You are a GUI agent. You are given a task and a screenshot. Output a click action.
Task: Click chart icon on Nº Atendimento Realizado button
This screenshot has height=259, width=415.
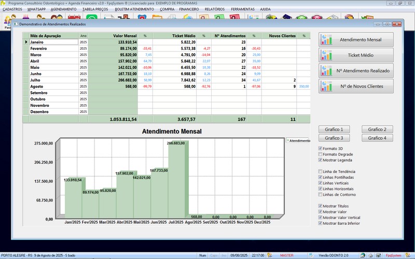tap(327, 70)
